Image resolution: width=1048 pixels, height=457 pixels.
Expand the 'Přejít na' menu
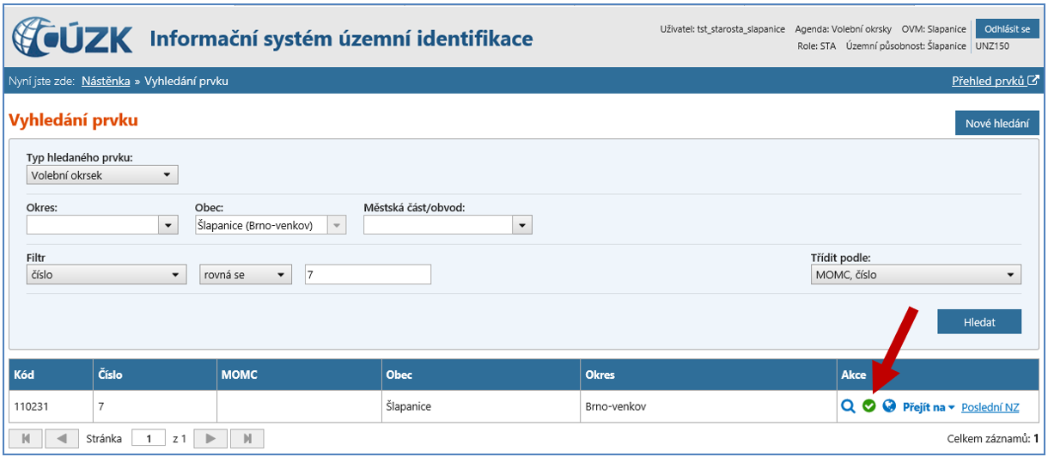point(928,407)
